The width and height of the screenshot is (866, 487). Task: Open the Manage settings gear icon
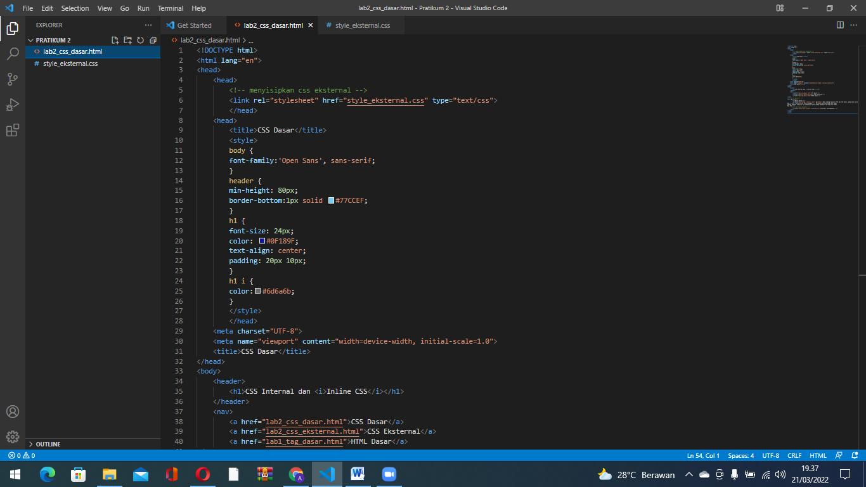pos(13,436)
